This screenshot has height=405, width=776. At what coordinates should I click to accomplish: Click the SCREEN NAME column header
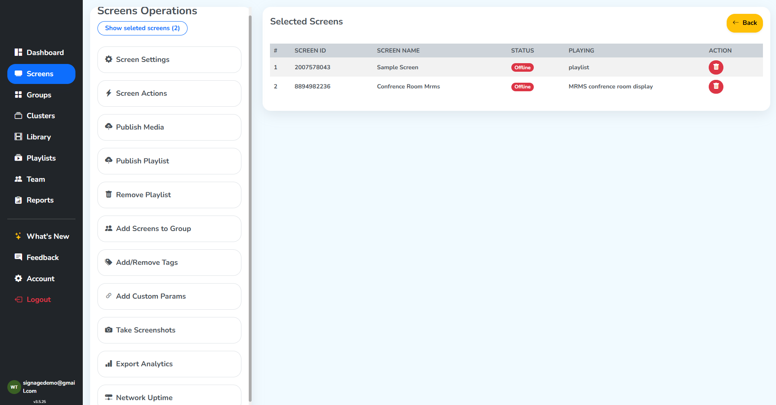398,51
